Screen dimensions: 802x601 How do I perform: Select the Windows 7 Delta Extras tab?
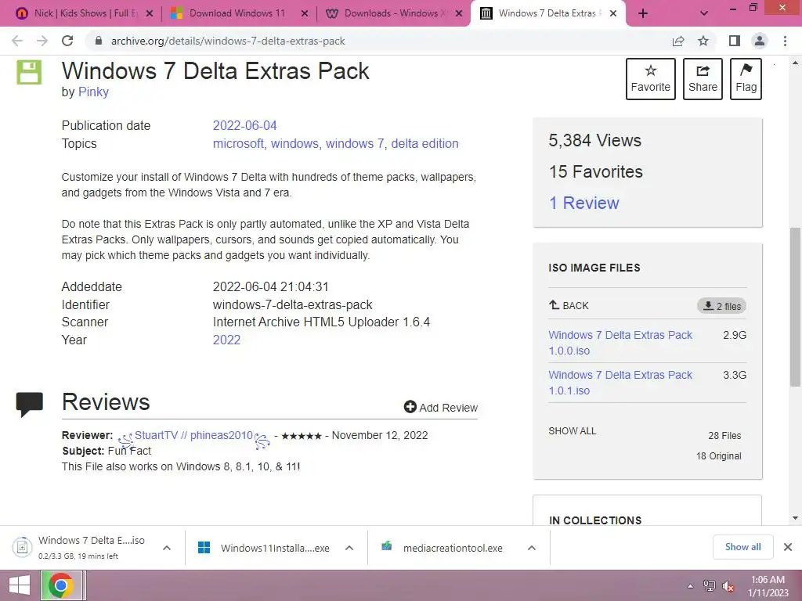(x=546, y=13)
